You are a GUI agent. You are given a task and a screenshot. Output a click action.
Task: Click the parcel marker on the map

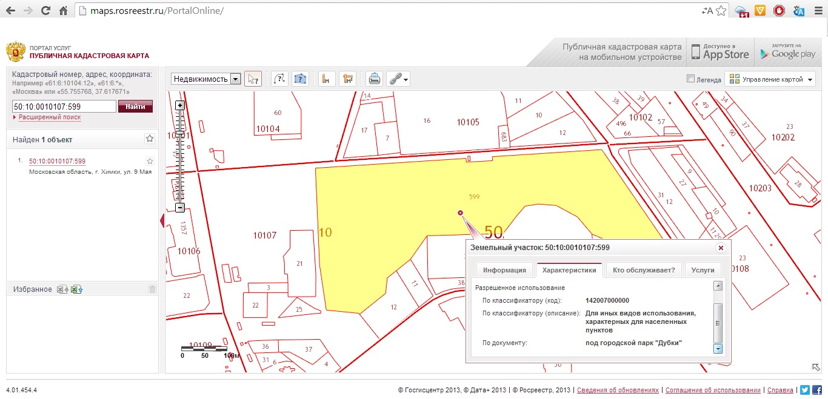pos(461,213)
